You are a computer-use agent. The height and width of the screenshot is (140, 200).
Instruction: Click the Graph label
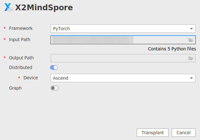point(15,88)
